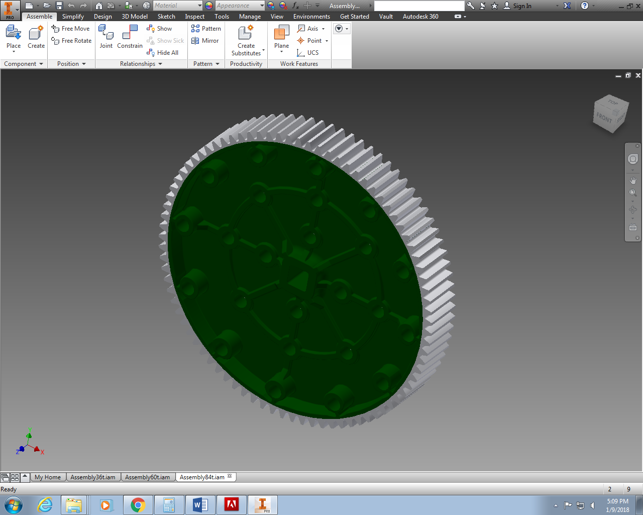Click the Adjust appearance icon
Image resolution: width=643 pixels, height=515 pixels.
(271, 6)
